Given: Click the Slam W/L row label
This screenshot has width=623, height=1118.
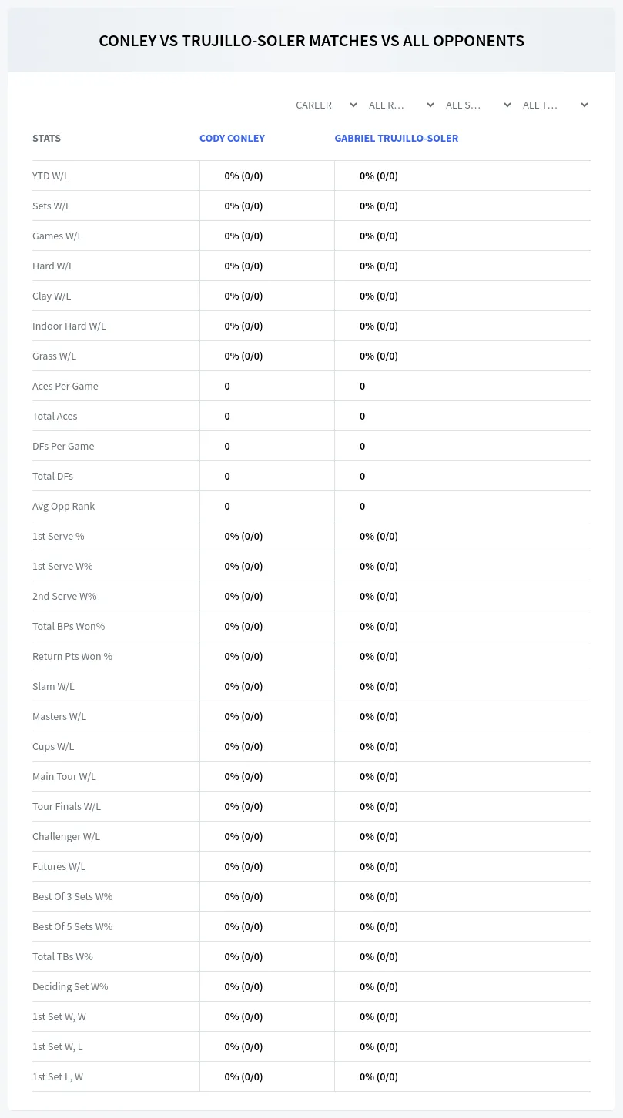Looking at the screenshot, I should 53,686.
